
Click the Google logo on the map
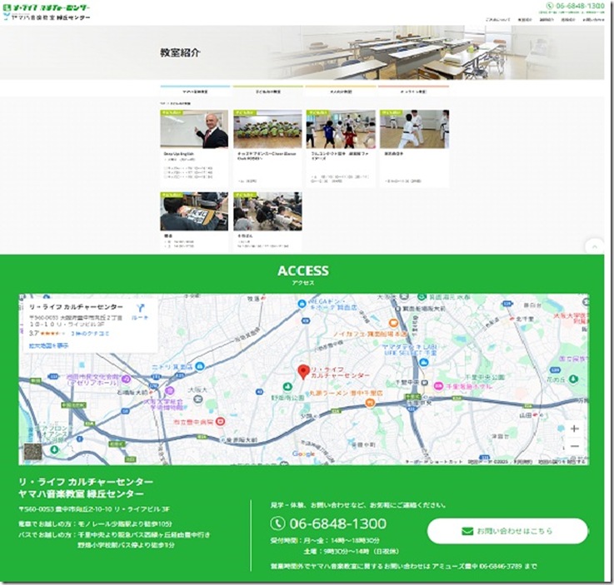303,454
